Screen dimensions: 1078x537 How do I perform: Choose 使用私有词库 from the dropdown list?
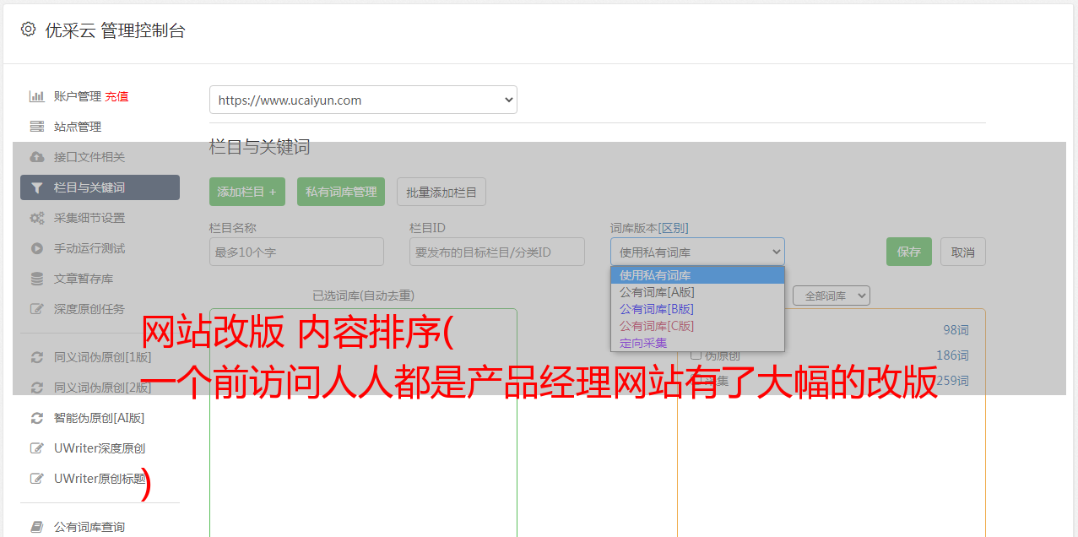697,275
